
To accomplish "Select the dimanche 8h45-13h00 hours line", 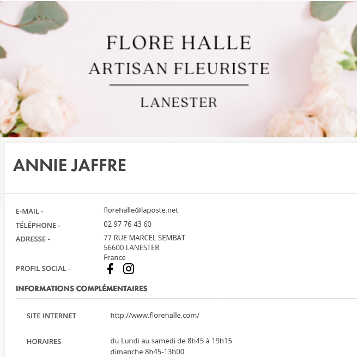I will 147,352.
